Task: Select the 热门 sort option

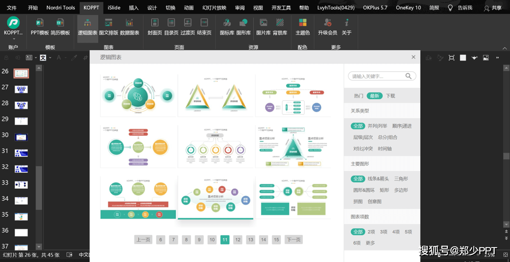Action: pyautogui.click(x=359, y=96)
